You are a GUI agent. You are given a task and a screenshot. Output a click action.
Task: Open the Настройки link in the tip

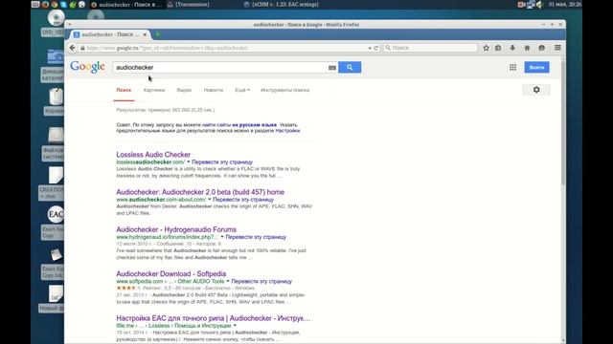[x=287, y=131]
